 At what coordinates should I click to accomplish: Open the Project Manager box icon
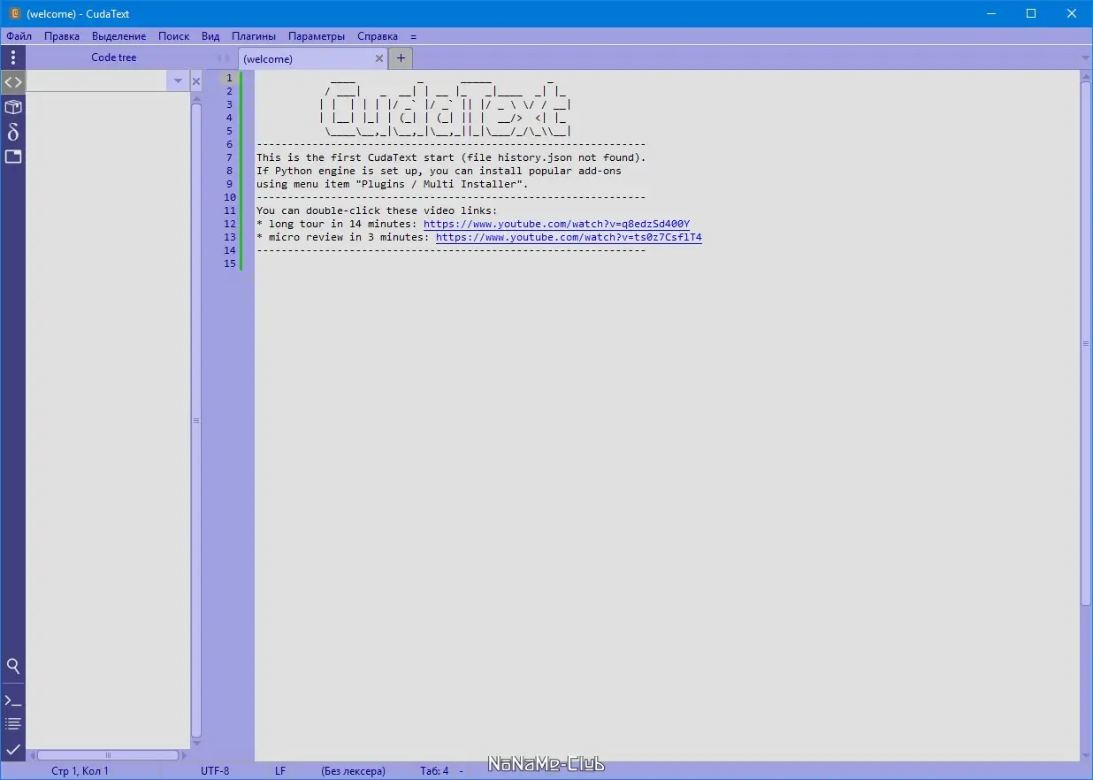click(x=12, y=107)
